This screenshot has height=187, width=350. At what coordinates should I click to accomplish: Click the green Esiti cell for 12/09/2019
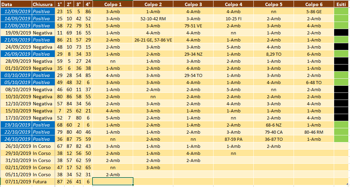click(x=341, y=11)
